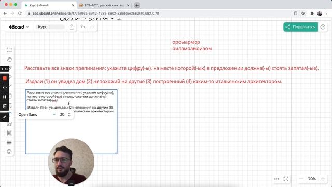This screenshot has height=187, width=332.
Task: Undo the last board action
Action: pos(83,27)
